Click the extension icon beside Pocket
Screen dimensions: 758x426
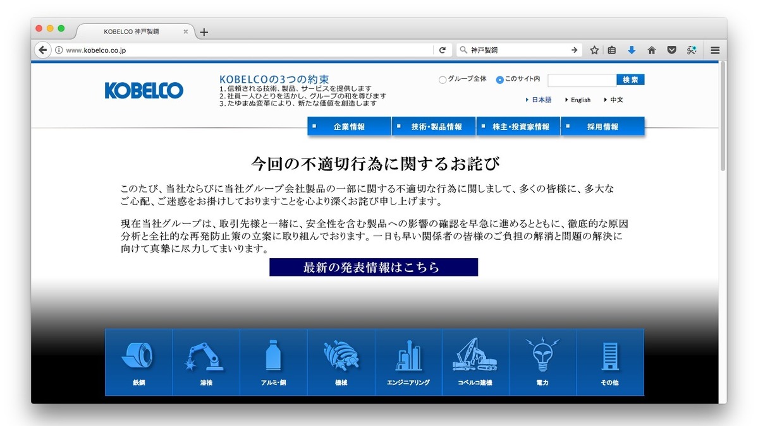(692, 50)
